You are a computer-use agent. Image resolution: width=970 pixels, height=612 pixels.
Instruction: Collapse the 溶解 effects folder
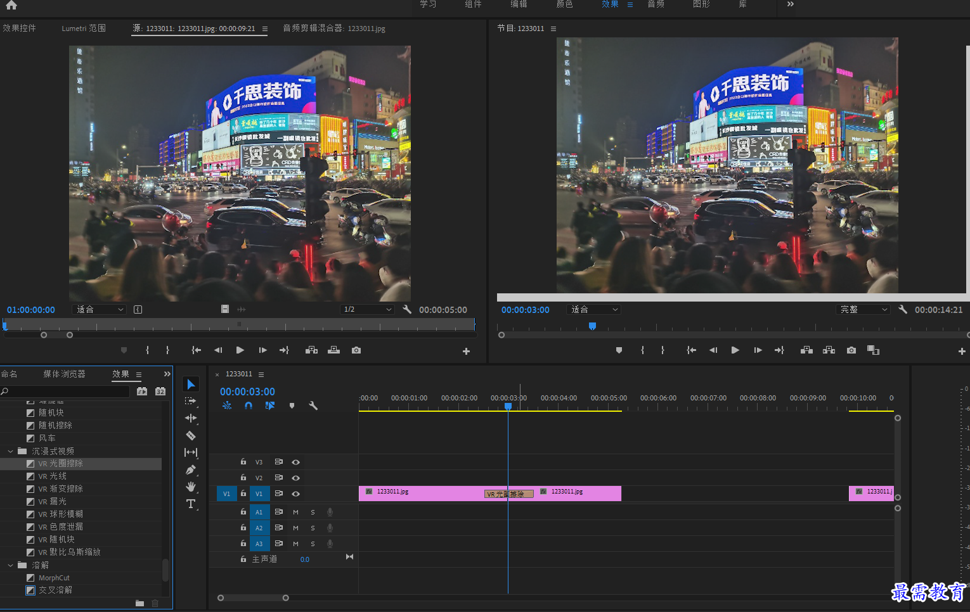coord(10,565)
